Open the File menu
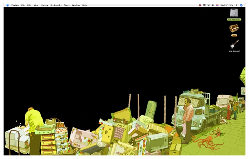Screen dimensions: 249x159 coord(23,5)
